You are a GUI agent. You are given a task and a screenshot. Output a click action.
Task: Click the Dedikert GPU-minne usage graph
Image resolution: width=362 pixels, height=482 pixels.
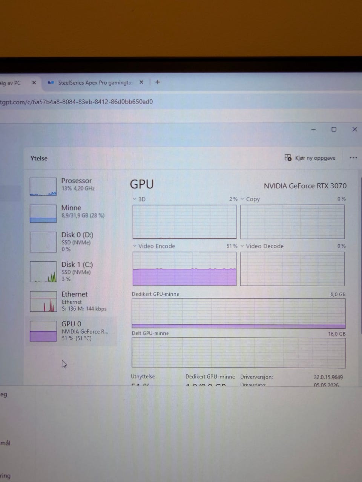(238, 313)
